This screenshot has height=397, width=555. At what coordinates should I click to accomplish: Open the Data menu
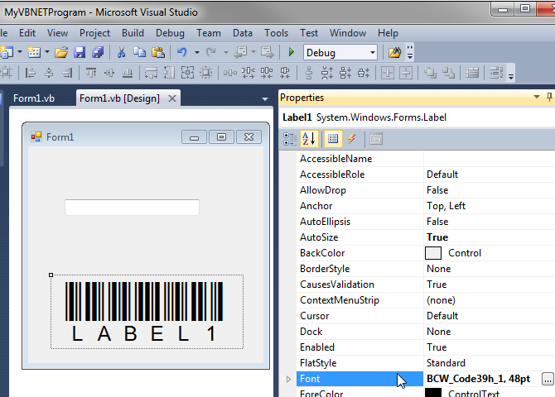pyautogui.click(x=243, y=33)
